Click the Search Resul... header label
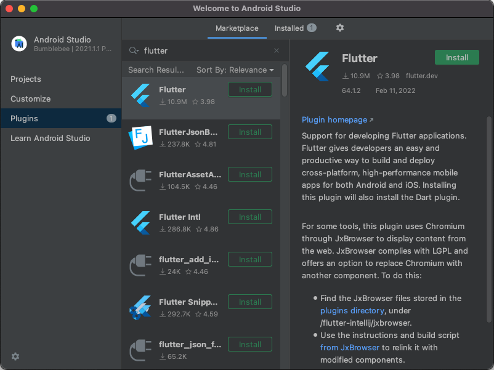Screen dimensions: 494x370 156,70
